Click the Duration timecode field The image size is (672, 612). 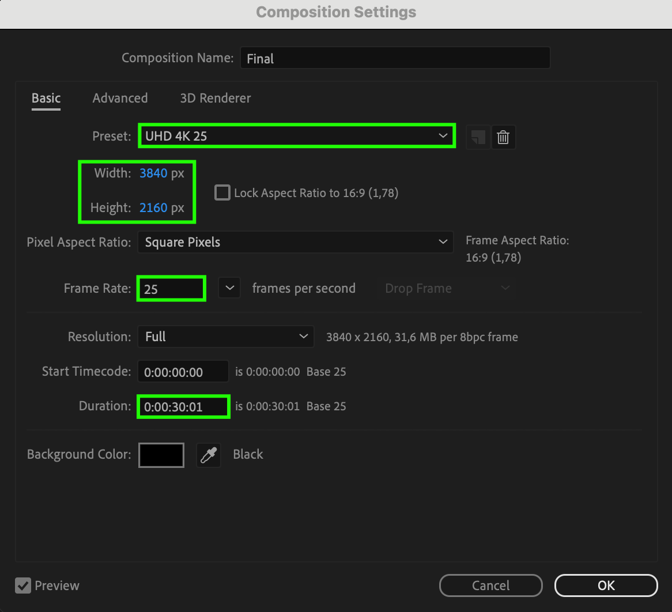point(183,407)
